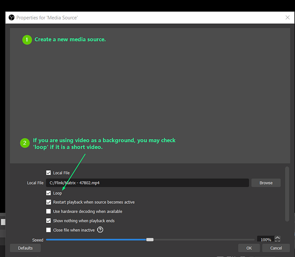Reset settings with the Defaults button
Viewport: 295px width, 257px height.
point(25,248)
